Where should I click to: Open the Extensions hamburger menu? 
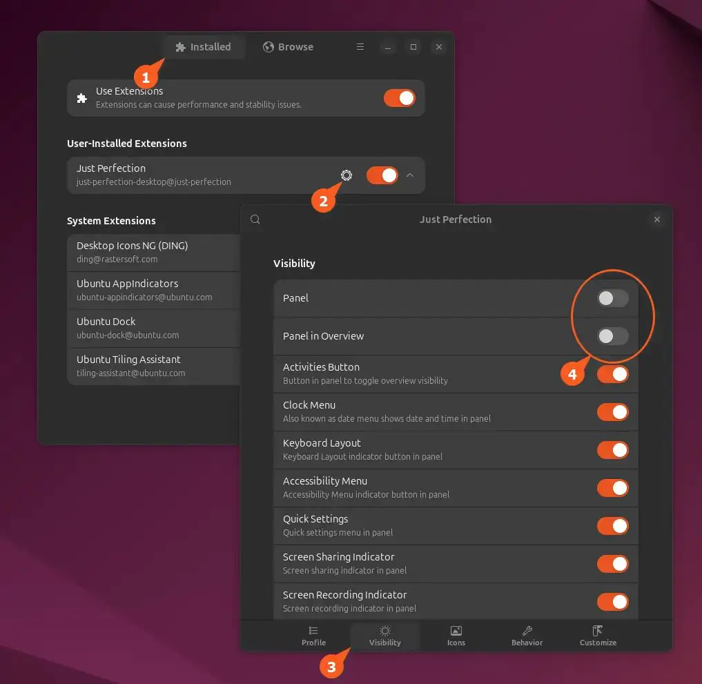[360, 47]
